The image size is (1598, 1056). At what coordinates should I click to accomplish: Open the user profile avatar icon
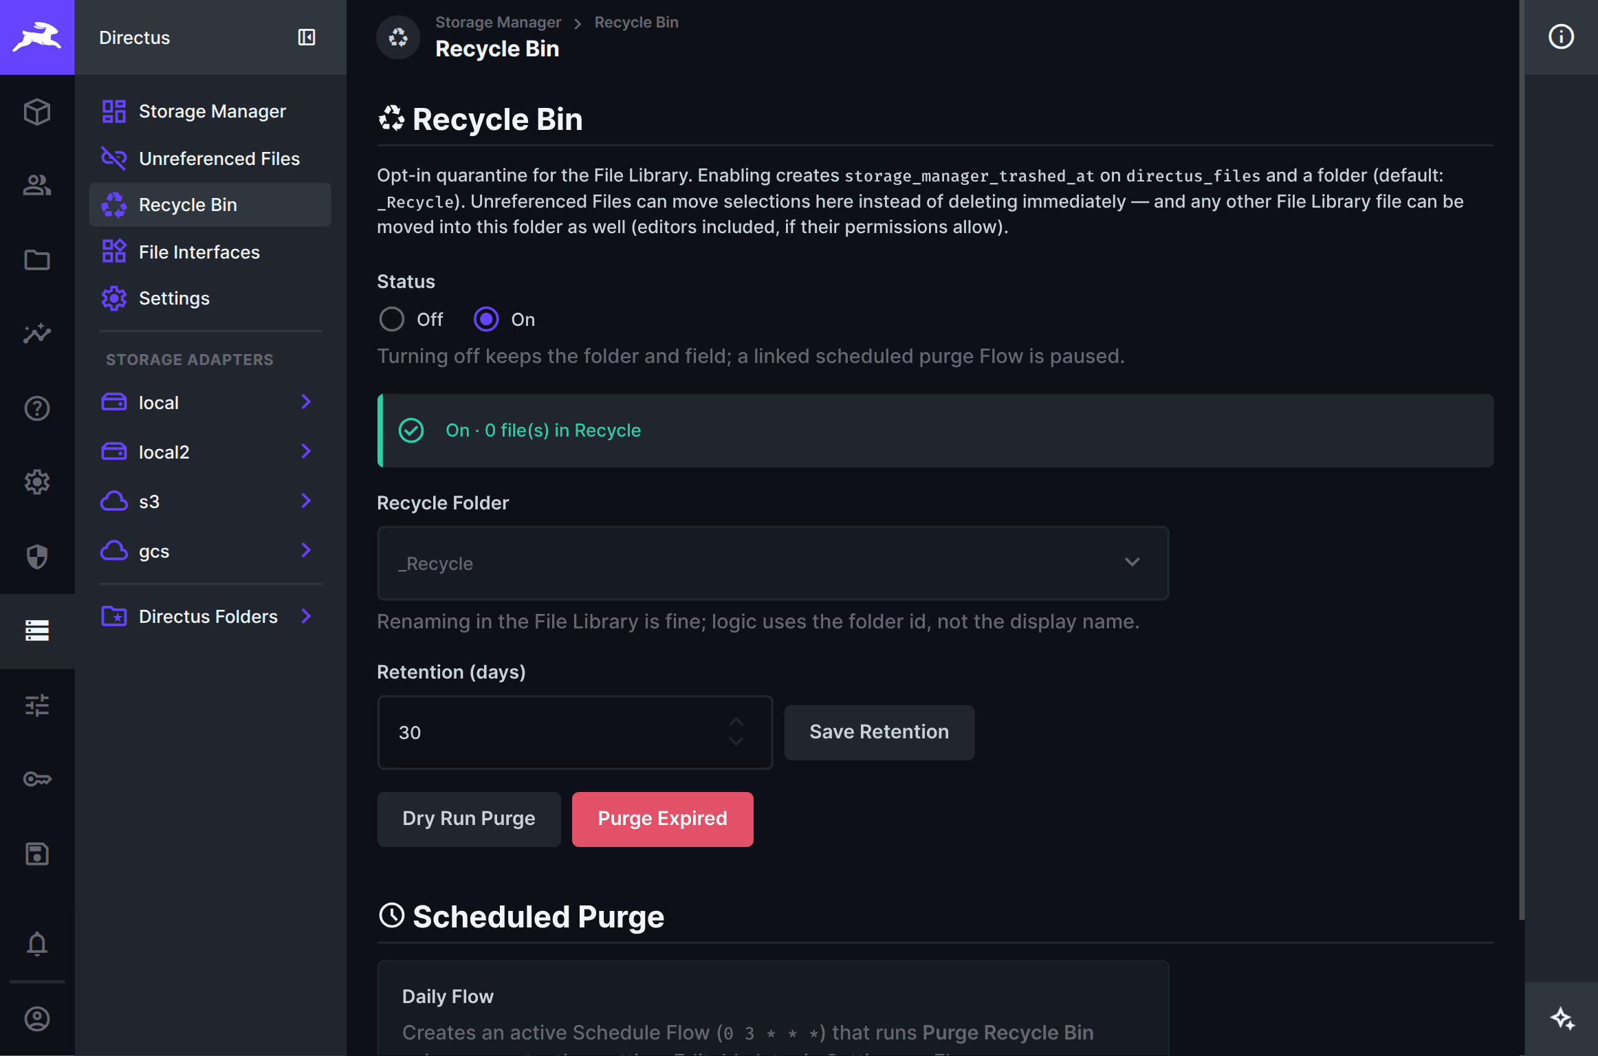click(37, 1019)
